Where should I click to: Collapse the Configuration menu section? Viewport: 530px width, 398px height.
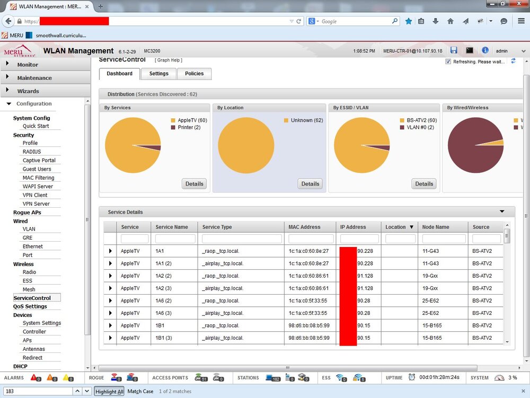click(x=9, y=104)
